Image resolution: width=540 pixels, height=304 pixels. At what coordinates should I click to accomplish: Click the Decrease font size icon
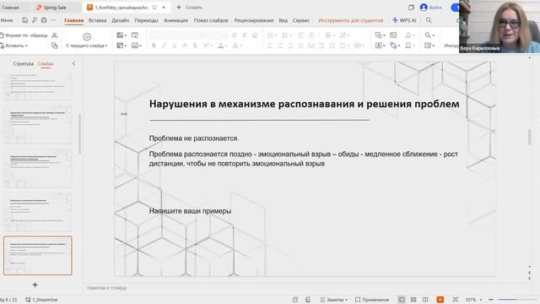tap(245, 35)
